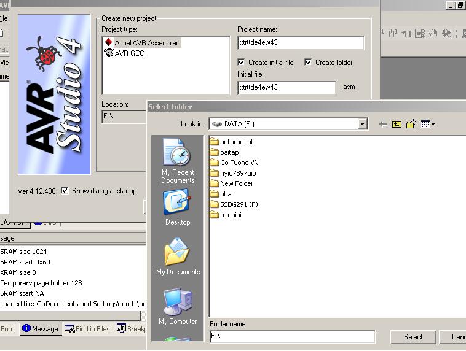The image size is (466, 351).
Task: Toggle the Create initial file checkbox
Action: (241, 63)
